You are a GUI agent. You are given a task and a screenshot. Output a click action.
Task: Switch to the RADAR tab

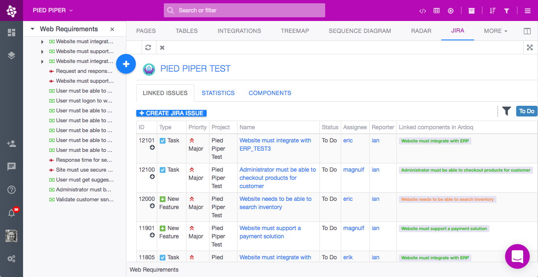coord(421,31)
